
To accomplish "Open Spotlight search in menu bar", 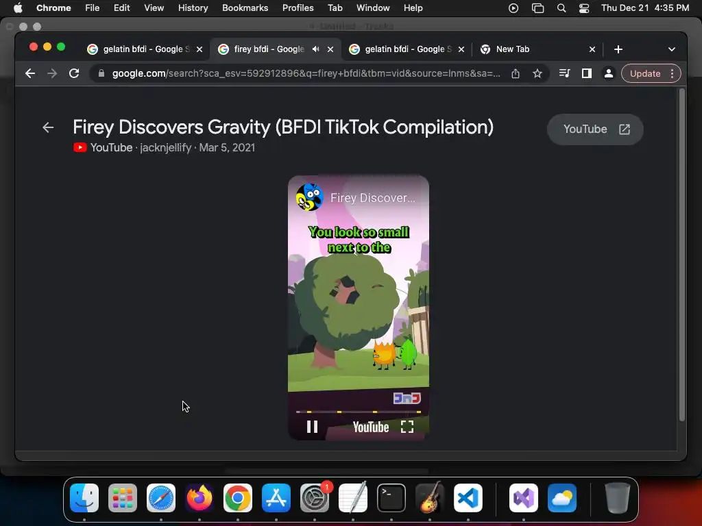I will 561,8.
